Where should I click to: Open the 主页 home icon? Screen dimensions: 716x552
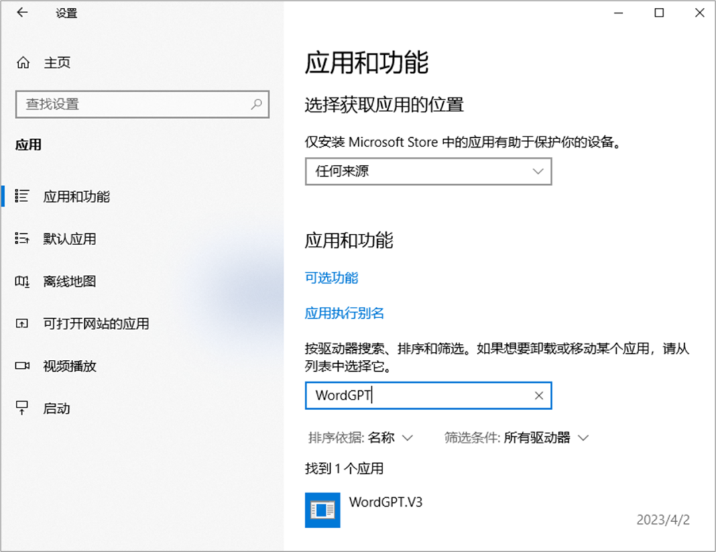tap(23, 62)
